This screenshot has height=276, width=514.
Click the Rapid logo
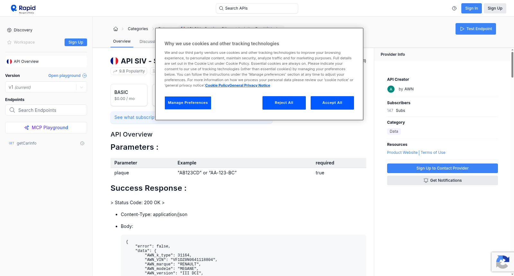click(23, 9)
